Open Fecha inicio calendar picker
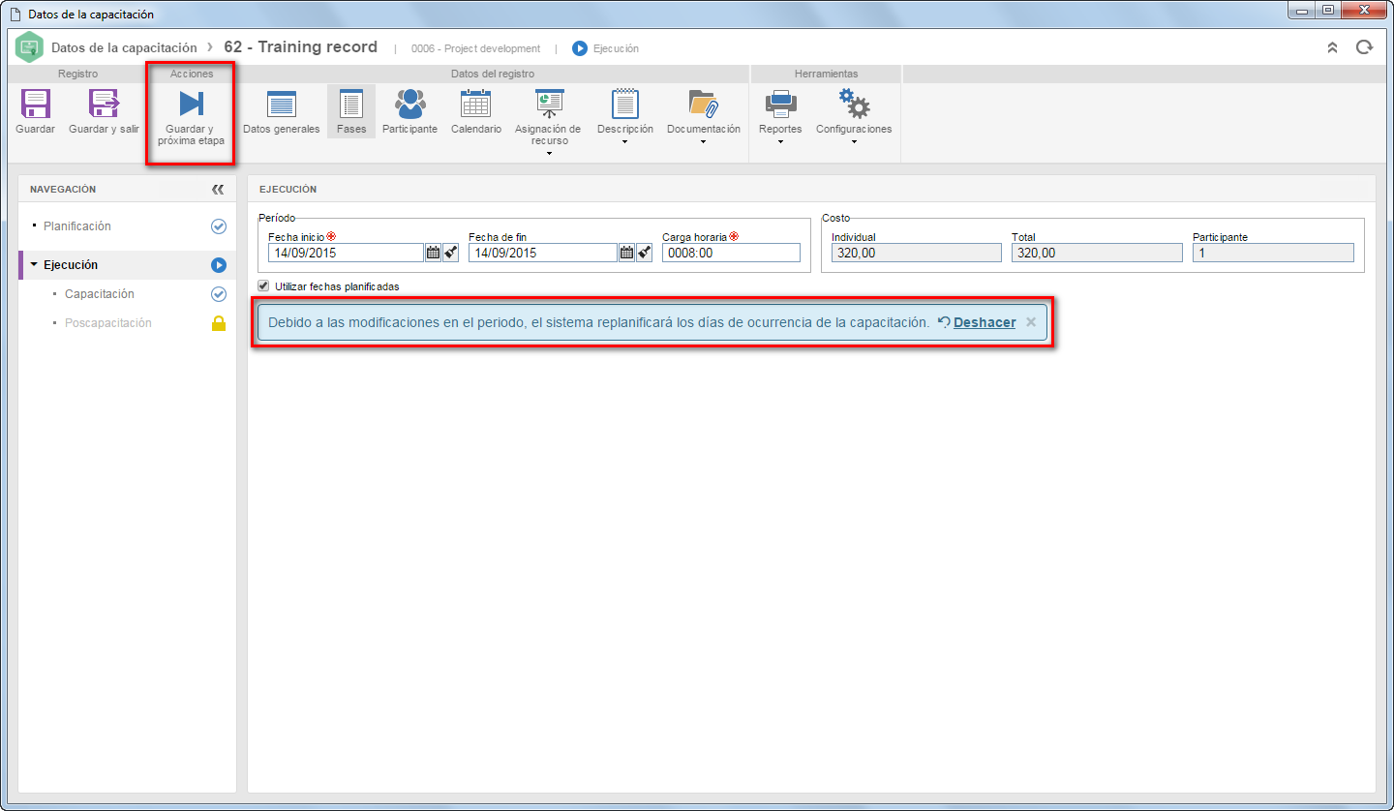Screen dimensions: 1394x811 tap(433, 253)
